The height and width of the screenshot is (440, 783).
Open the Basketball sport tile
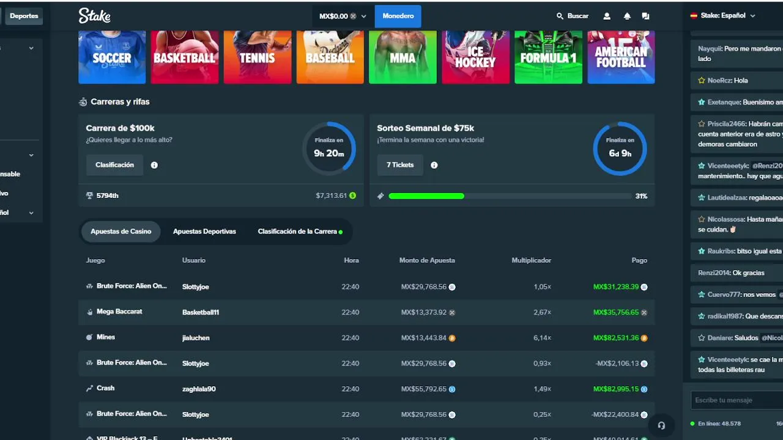pyautogui.click(x=184, y=57)
